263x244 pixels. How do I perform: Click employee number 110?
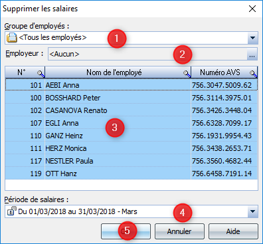[36, 136]
